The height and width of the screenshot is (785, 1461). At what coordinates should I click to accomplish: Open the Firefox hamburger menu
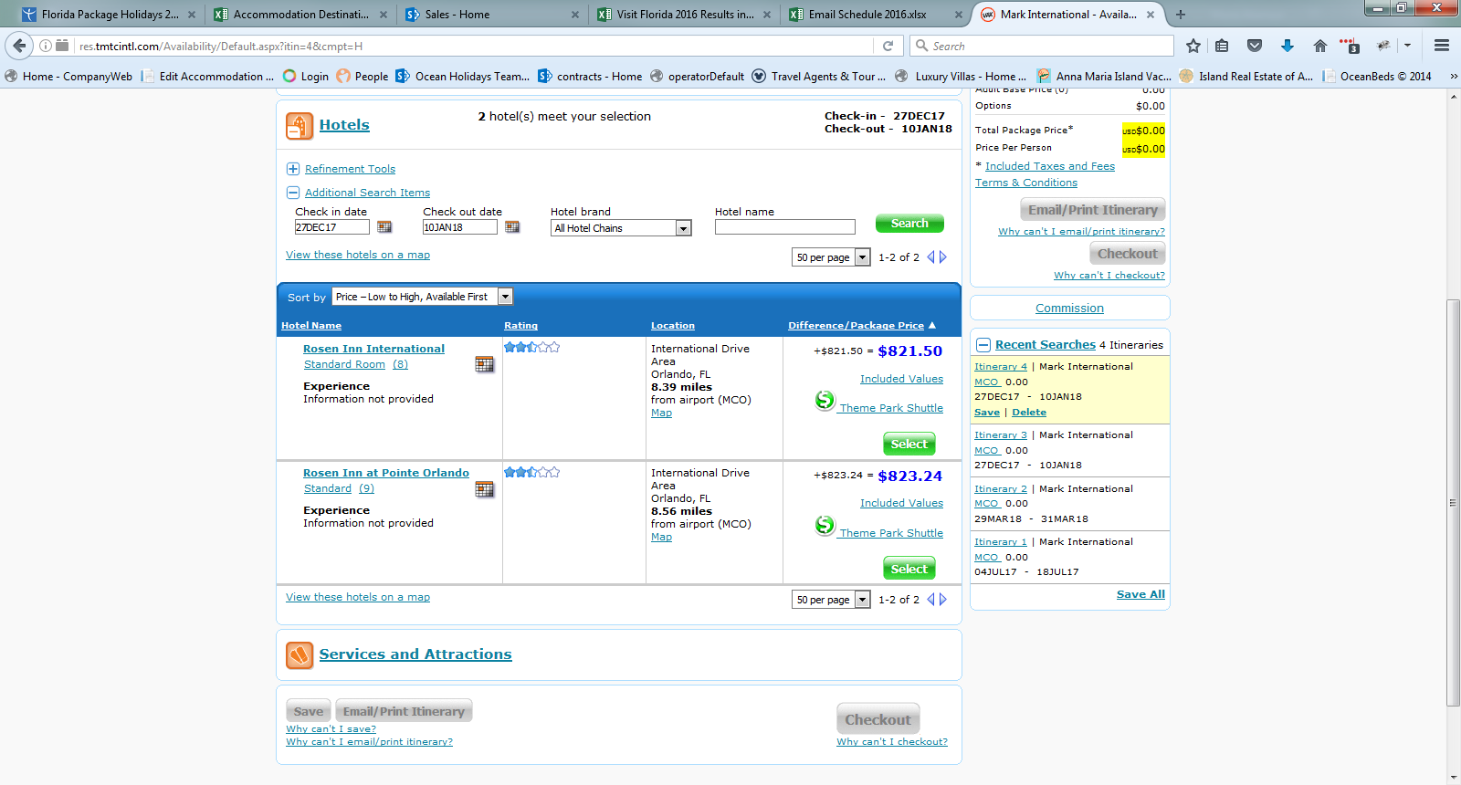[x=1442, y=46]
